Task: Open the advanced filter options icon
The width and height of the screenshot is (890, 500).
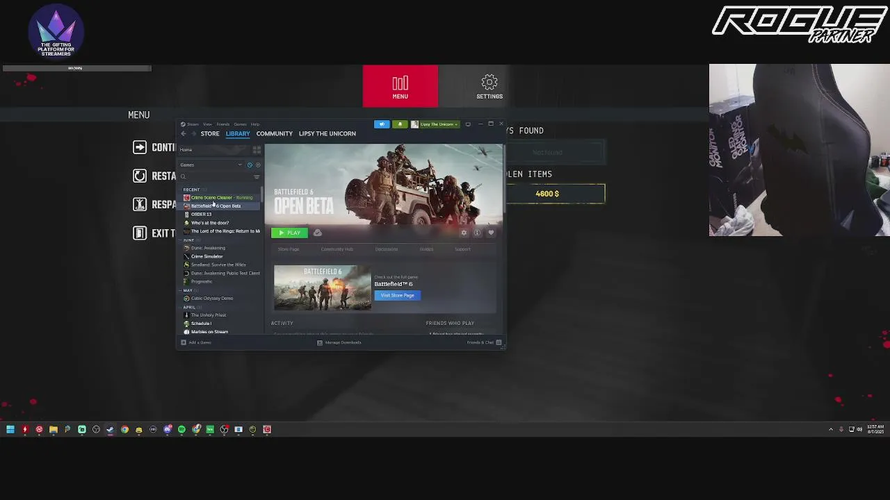Action: (x=257, y=177)
